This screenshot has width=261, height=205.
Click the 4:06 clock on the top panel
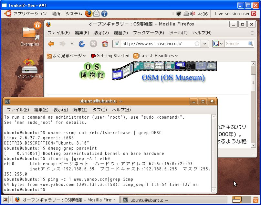[x=203, y=14]
